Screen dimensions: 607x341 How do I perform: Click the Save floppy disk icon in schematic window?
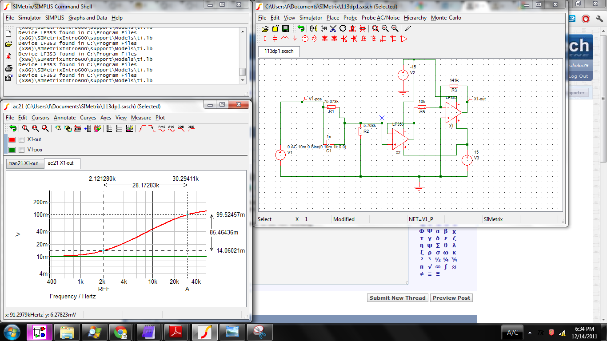coord(285,28)
